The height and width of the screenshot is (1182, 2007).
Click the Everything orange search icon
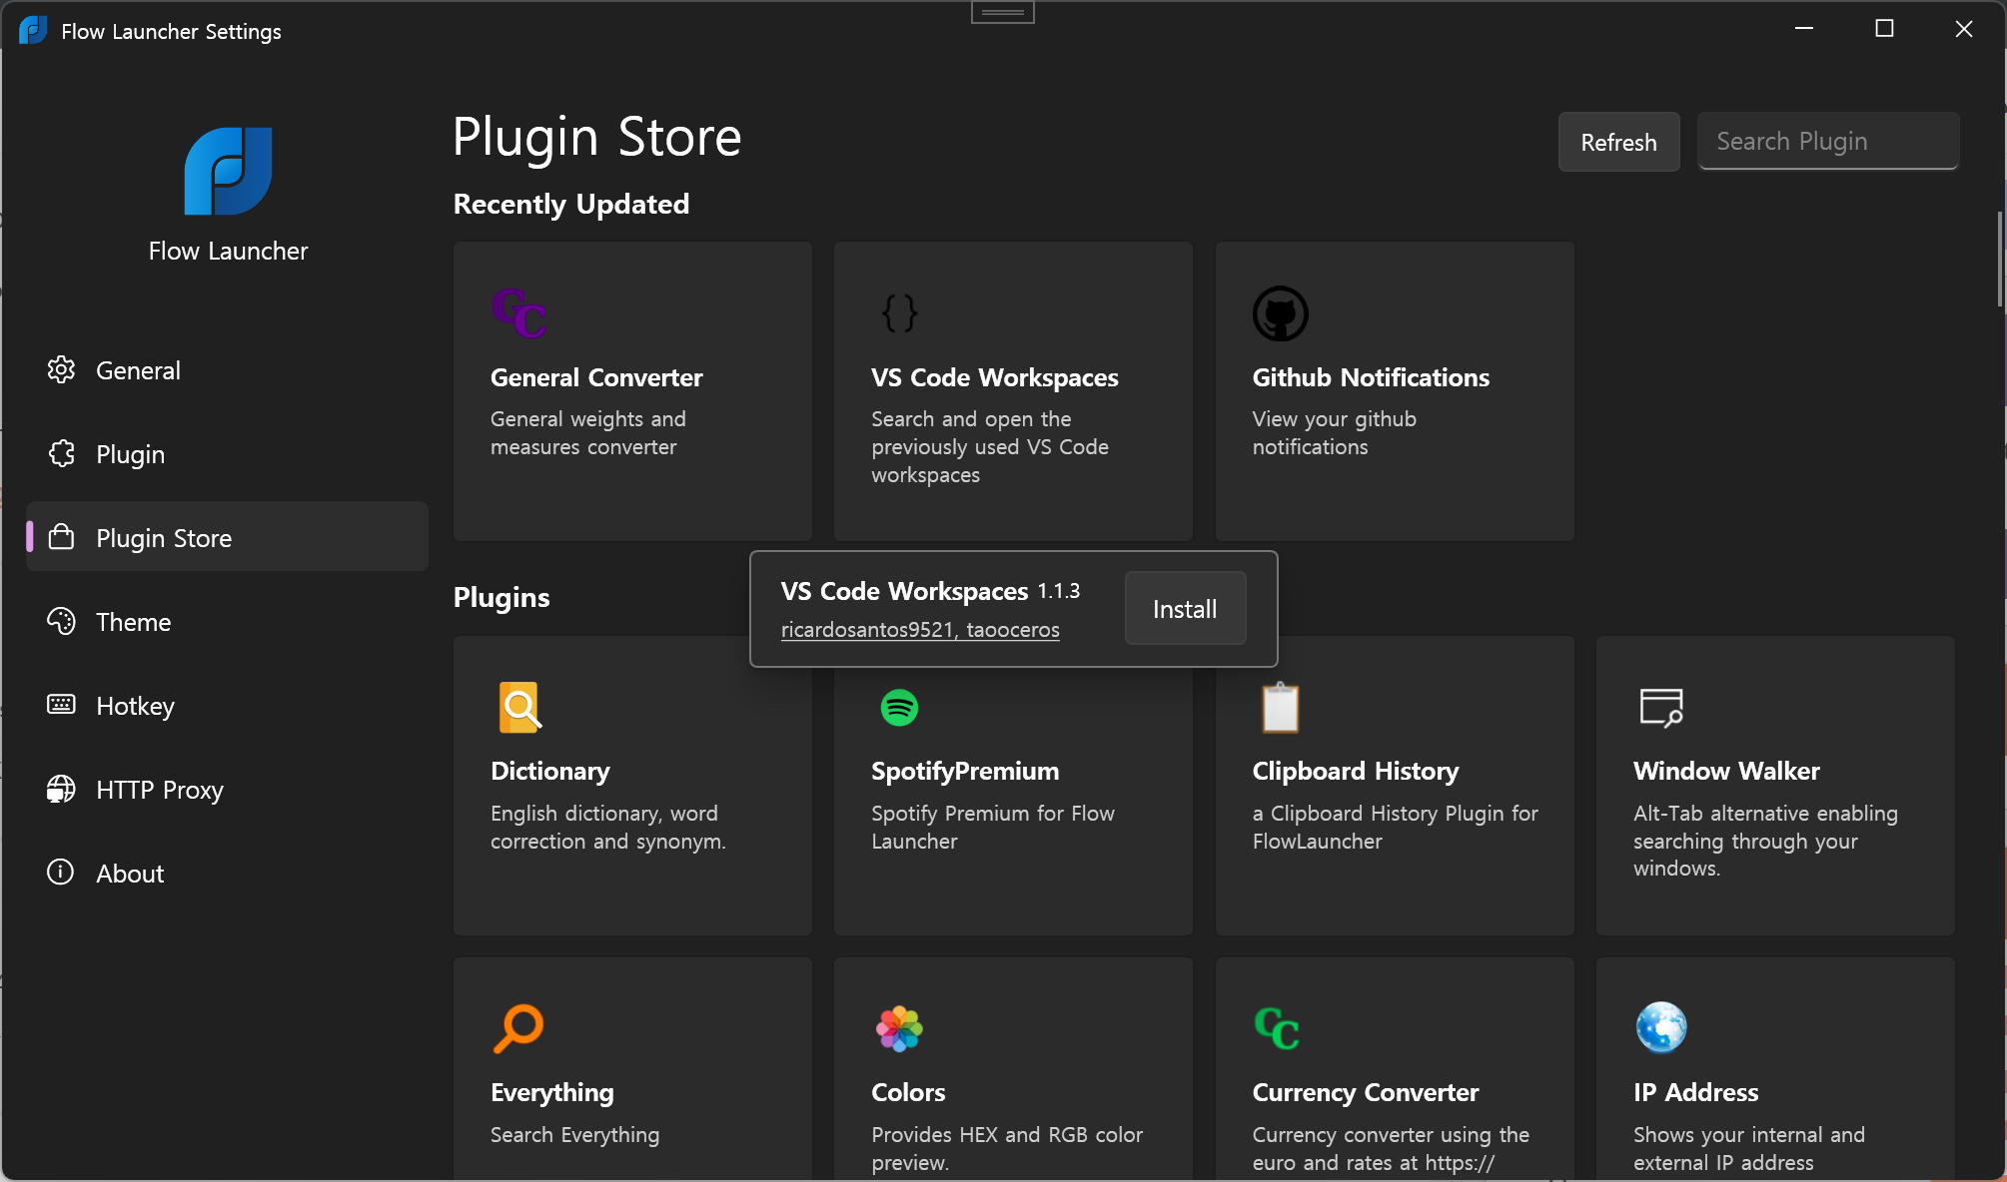tap(518, 1028)
